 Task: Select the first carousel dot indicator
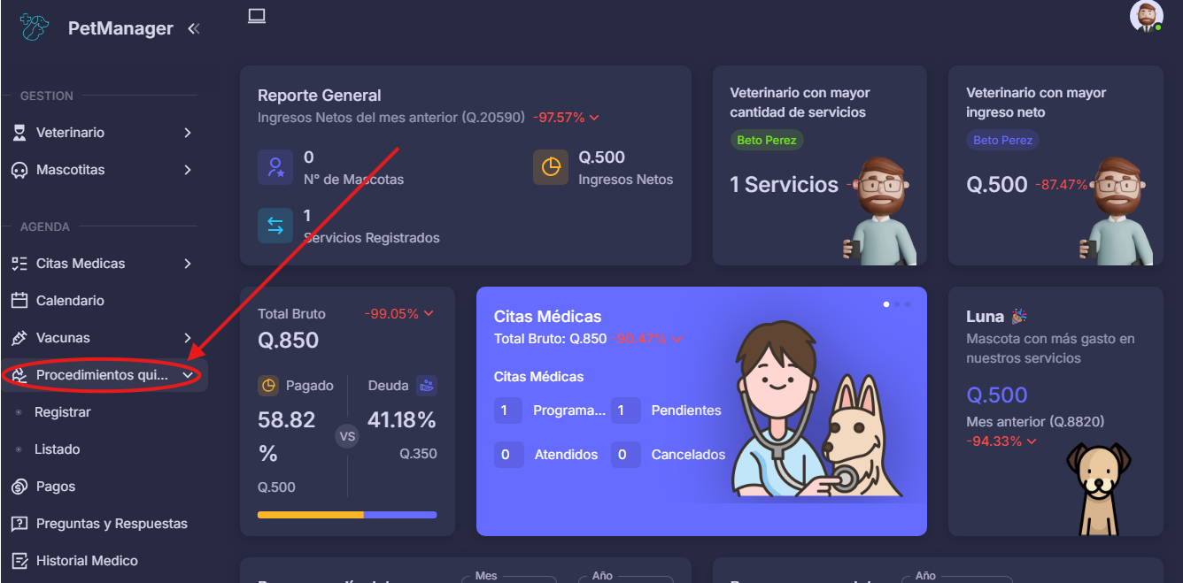pyautogui.click(x=886, y=304)
